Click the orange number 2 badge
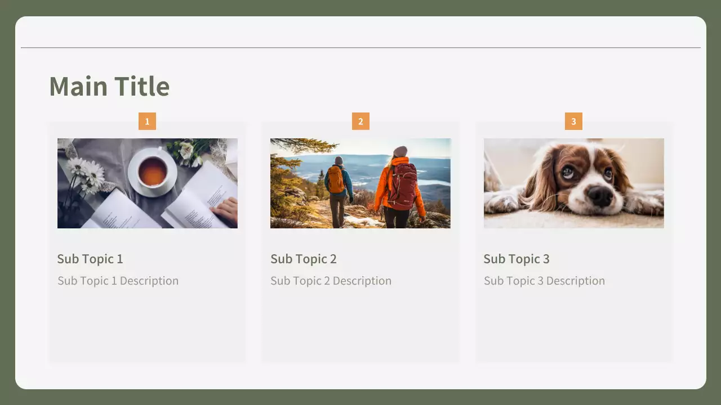 [360, 121]
